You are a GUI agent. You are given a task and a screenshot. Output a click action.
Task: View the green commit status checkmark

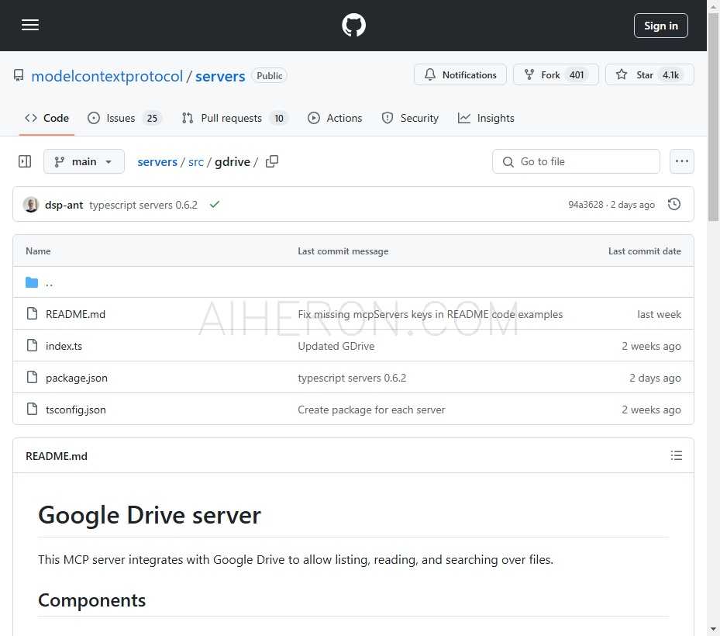click(x=215, y=205)
